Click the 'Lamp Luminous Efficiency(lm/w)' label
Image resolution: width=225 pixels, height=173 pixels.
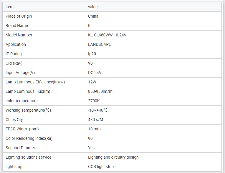pyautogui.click(x=35, y=82)
